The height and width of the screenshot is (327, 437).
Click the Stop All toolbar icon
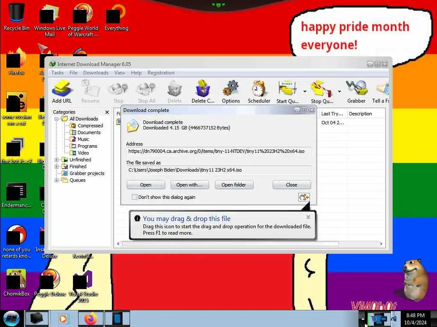[146, 92]
